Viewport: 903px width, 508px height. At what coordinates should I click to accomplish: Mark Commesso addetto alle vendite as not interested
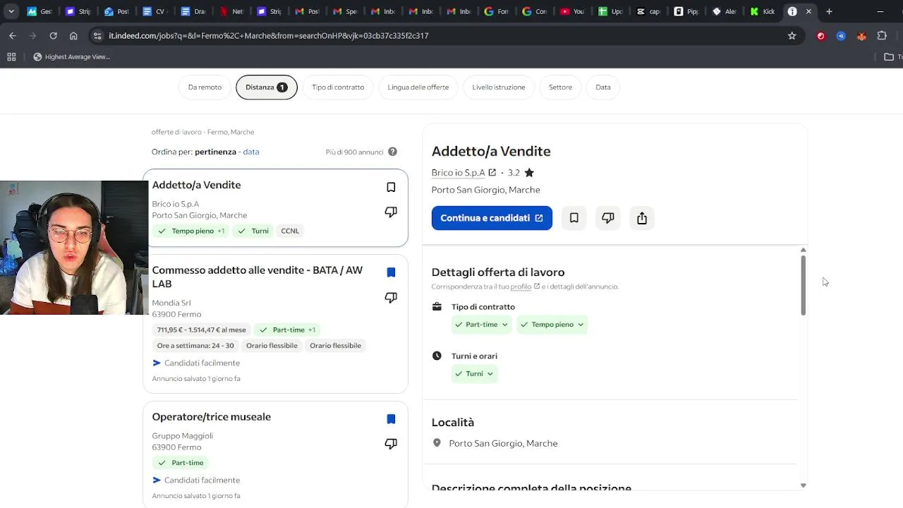coord(391,298)
